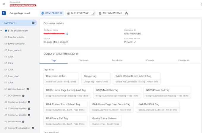Select the AW-10845522362 tag chip

(x=113, y=13)
